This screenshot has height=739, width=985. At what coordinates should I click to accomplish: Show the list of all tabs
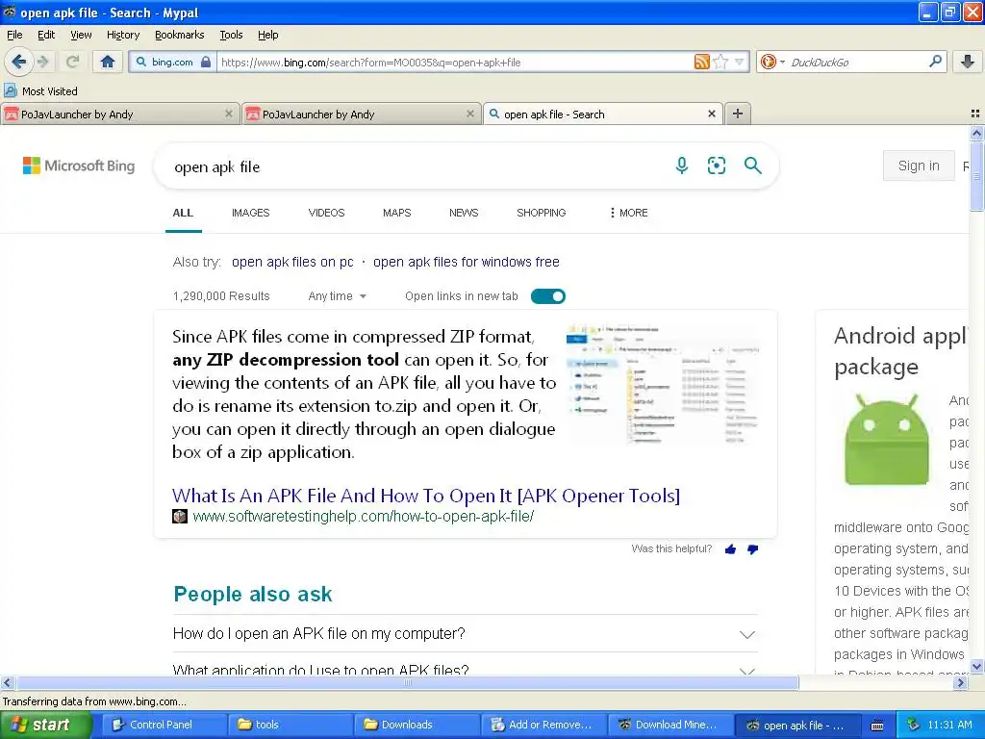point(975,114)
